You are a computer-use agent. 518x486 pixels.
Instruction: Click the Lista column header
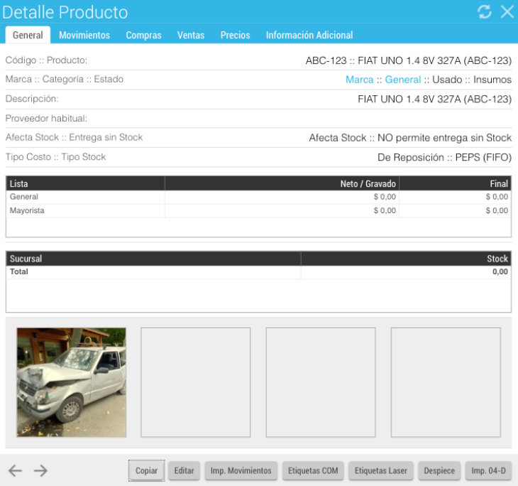85,183
